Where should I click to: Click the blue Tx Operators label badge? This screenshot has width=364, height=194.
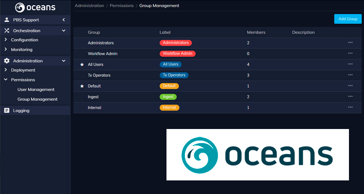coord(174,75)
